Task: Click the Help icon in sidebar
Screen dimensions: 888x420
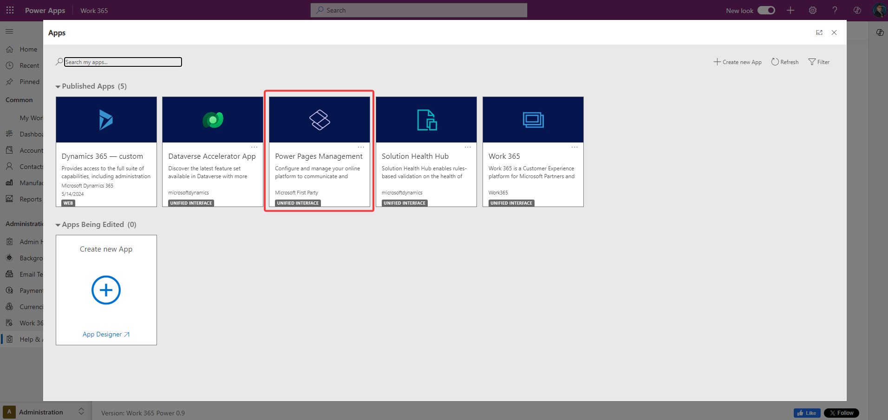Action: (9, 339)
